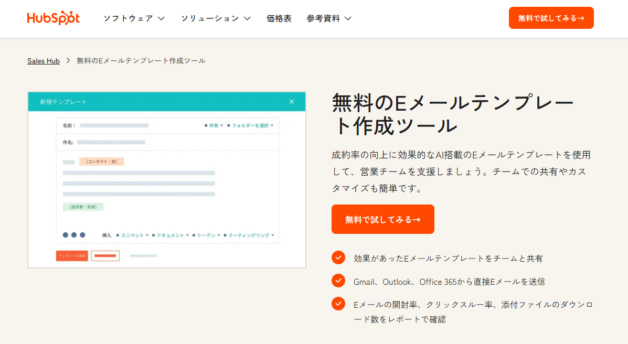Click the 名前 input field in the template
Viewport: 628px width, 344px height.
(x=115, y=125)
